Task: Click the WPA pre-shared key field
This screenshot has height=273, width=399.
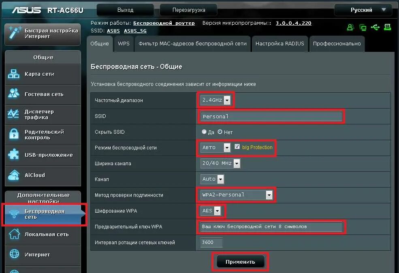Action: coord(271,226)
